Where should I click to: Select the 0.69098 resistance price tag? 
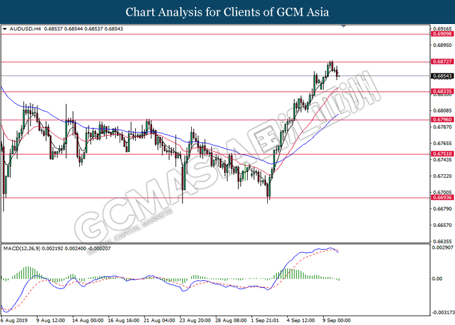441,33
